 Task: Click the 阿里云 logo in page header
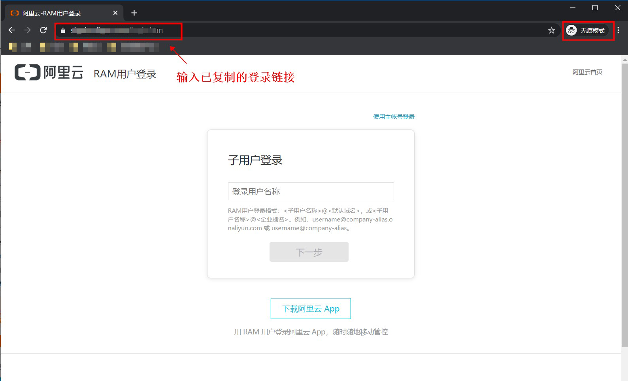point(49,72)
